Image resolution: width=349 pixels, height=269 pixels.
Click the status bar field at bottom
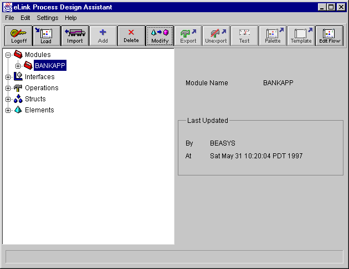coord(174,257)
